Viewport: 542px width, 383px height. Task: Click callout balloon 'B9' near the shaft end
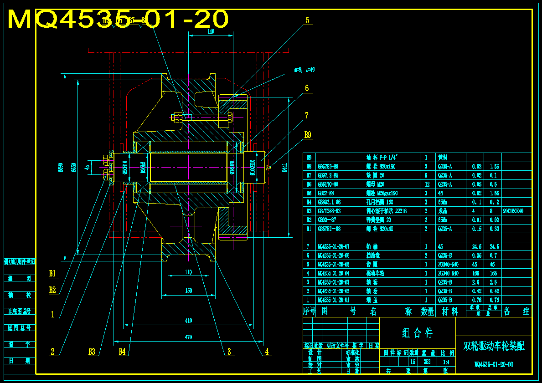308,135
